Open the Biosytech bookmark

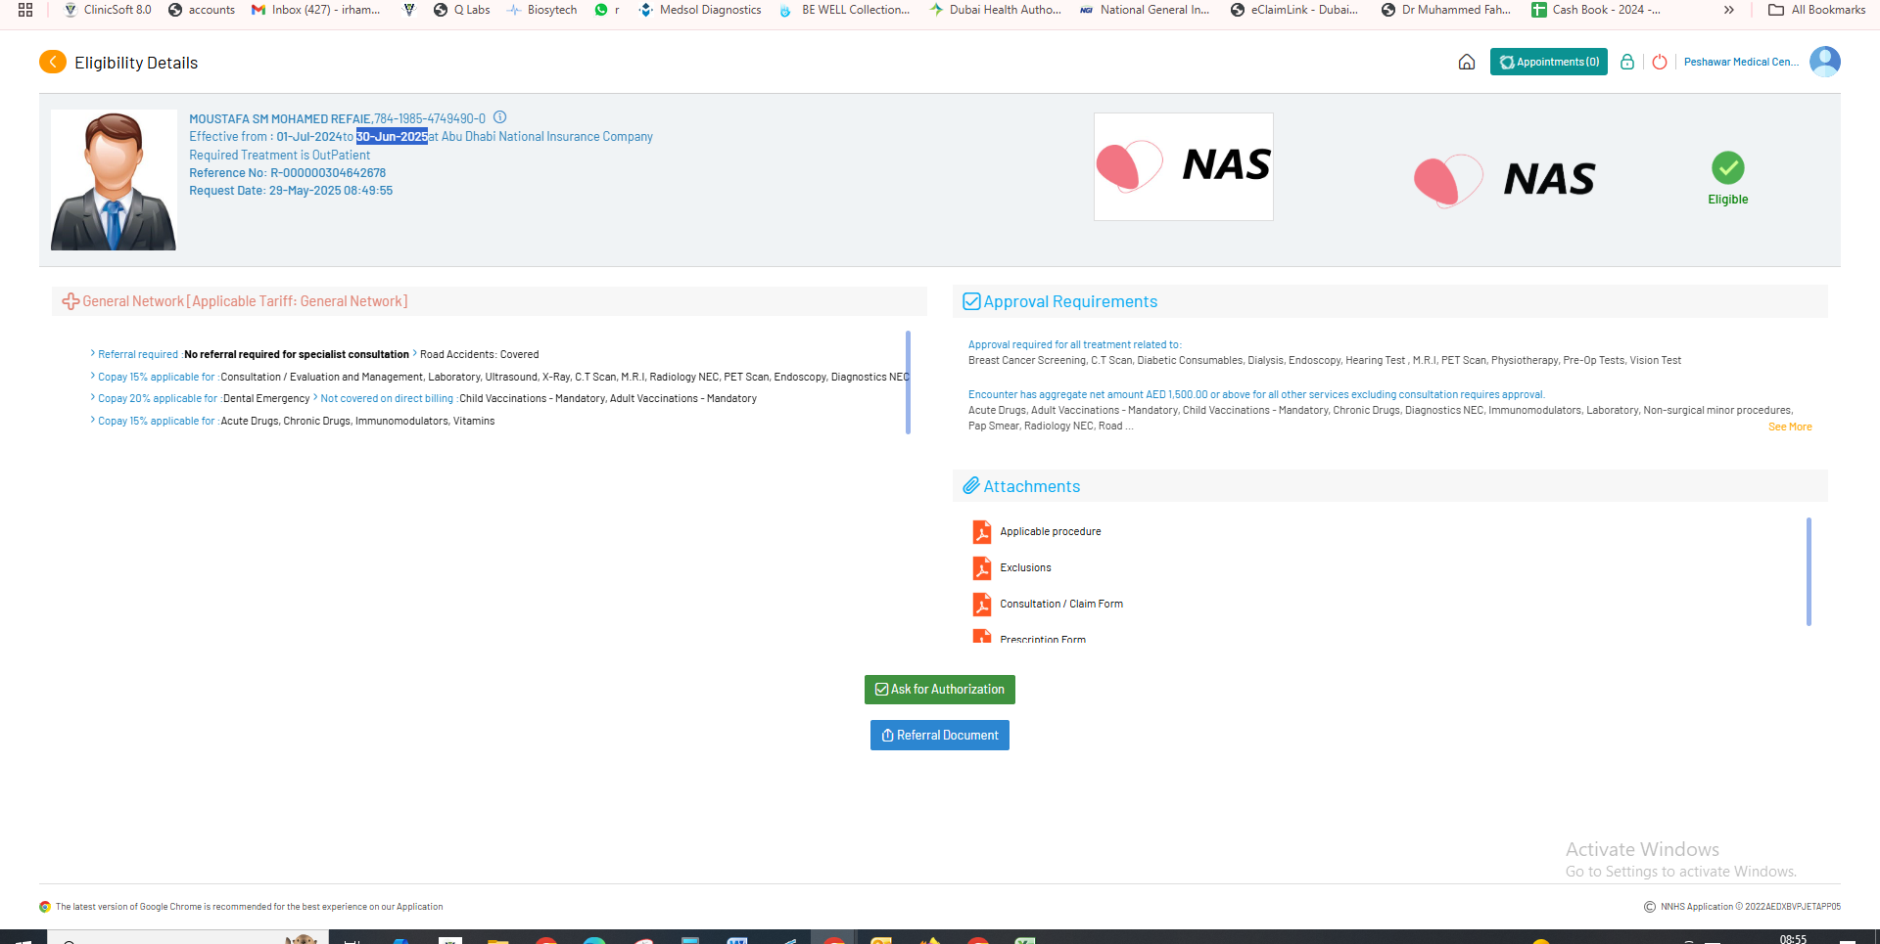(542, 10)
